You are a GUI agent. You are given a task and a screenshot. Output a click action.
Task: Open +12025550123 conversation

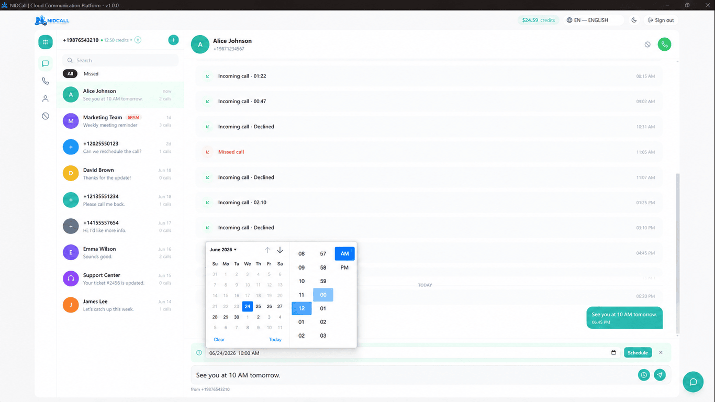pos(120,148)
